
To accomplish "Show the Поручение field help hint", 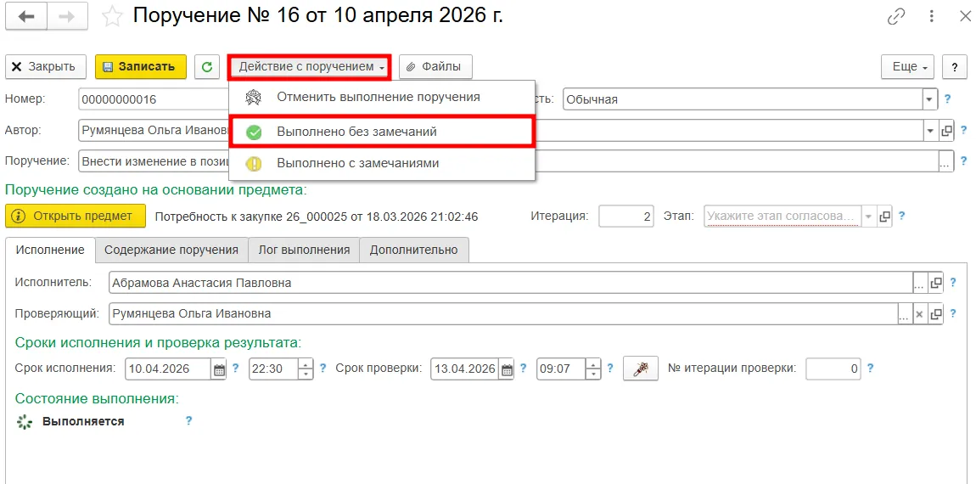I will 963,160.
